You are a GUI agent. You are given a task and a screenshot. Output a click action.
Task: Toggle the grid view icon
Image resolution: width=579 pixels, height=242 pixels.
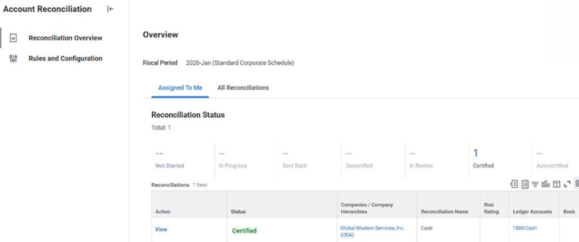click(576, 184)
